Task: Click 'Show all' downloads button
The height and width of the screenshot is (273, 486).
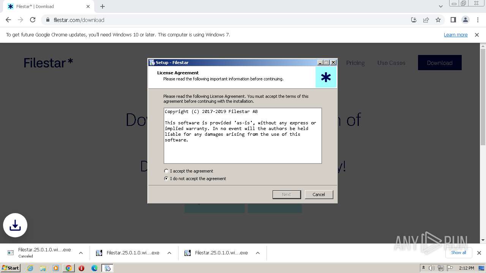Action: coord(458,253)
